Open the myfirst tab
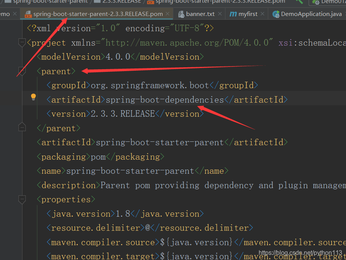346x260 pixels. click(x=248, y=14)
